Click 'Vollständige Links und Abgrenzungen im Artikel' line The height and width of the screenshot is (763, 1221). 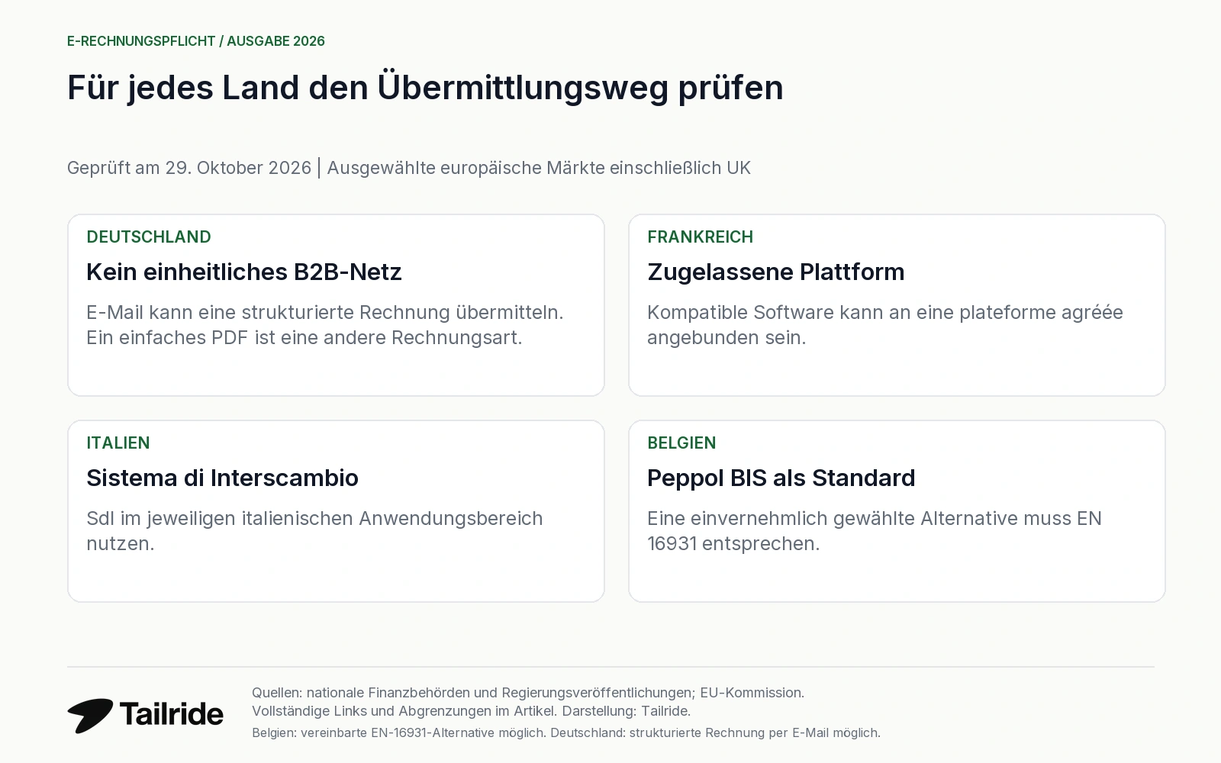(471, 711)
